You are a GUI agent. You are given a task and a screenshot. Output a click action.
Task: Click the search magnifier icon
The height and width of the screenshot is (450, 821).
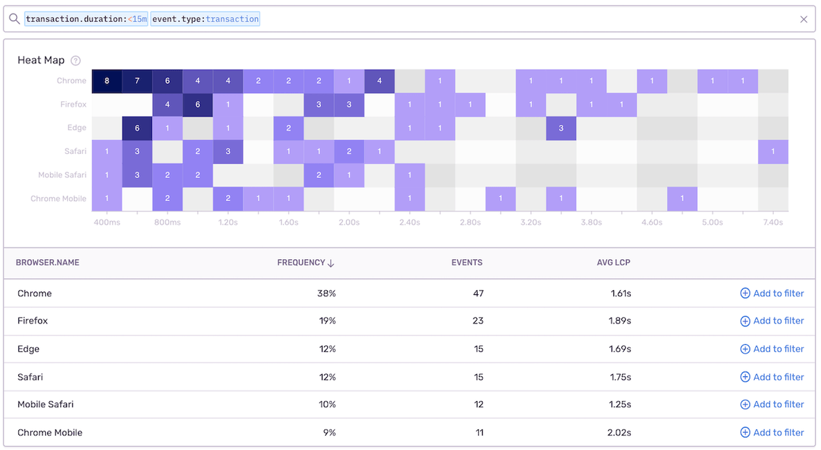[x=14, y=18]
